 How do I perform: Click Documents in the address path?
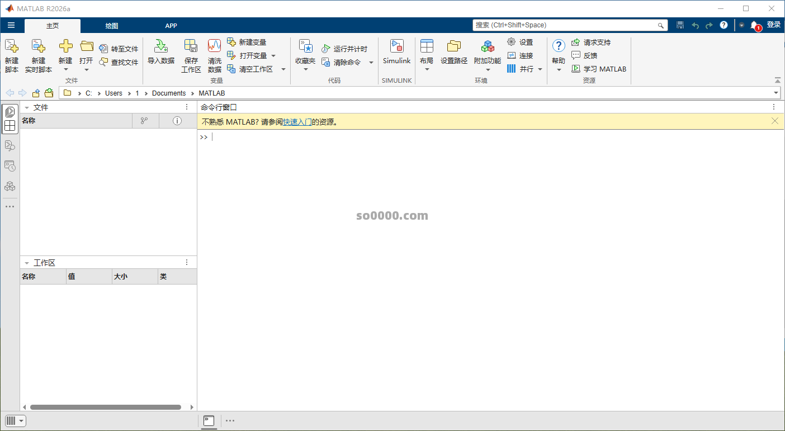point(169,93)
